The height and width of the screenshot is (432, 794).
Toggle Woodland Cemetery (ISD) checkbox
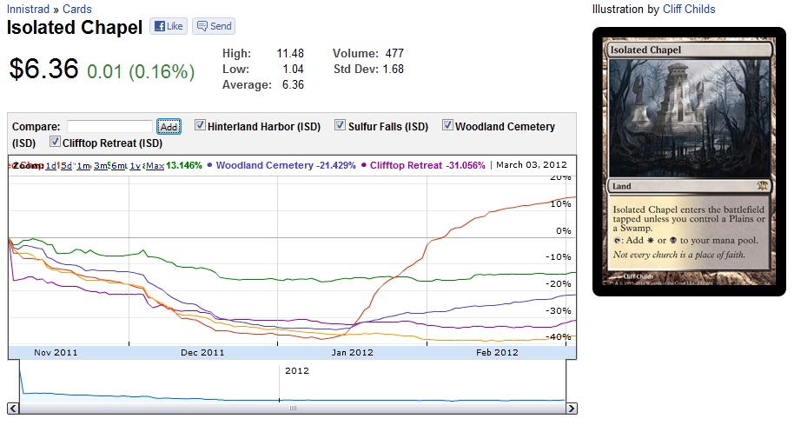tap(448, 126)
